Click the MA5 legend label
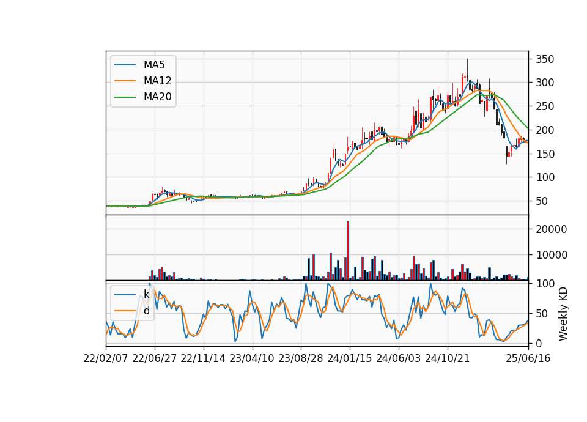Image resolution: width=587 pixels, height=422 pixels. 154,65
